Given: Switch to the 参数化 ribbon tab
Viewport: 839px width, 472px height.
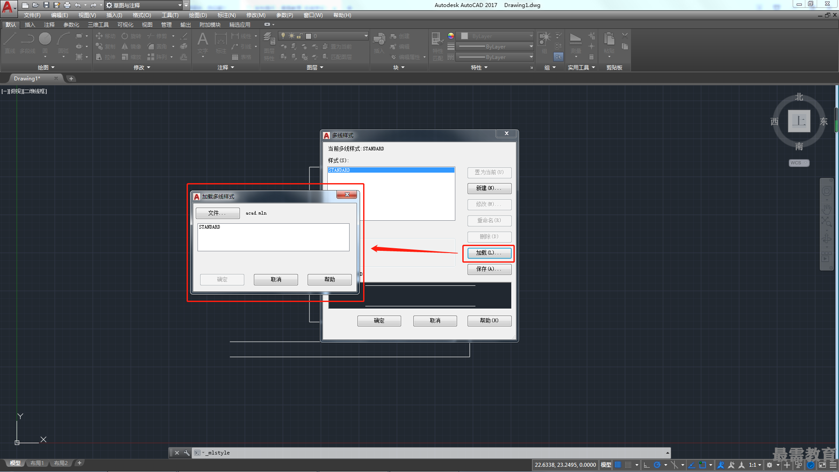Looking at the screenshot, I should [x=71, y=25].
